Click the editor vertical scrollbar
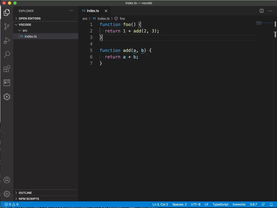277x208 pixels. 275,111
